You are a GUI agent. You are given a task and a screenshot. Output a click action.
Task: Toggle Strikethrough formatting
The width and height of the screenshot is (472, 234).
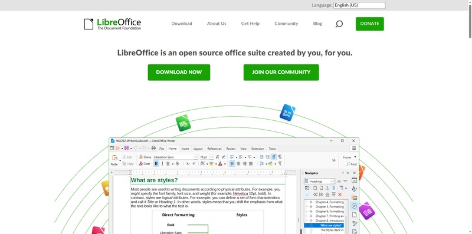[178, 164]
